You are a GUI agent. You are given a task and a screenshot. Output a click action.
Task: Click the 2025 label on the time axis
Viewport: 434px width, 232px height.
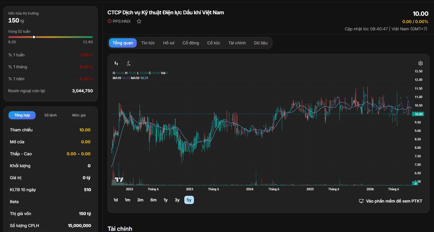coord(310,189)
